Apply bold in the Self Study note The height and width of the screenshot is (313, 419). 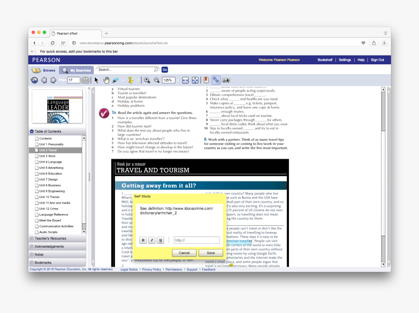[143, 240]
